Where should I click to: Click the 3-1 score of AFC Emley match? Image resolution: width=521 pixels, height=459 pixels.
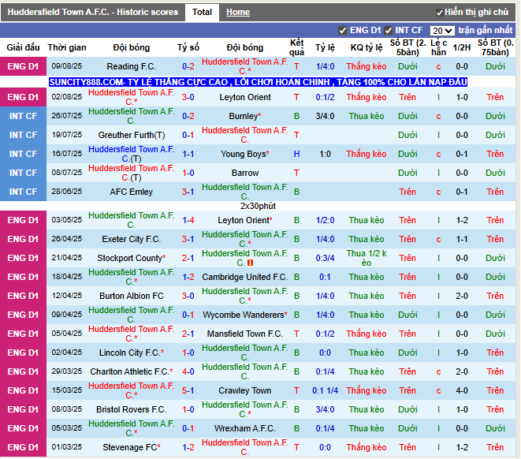point(188,192)
